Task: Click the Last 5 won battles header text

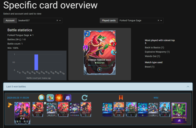Action: 16,87
